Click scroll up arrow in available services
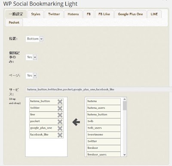The image size is (172, 166). (125, 99)
